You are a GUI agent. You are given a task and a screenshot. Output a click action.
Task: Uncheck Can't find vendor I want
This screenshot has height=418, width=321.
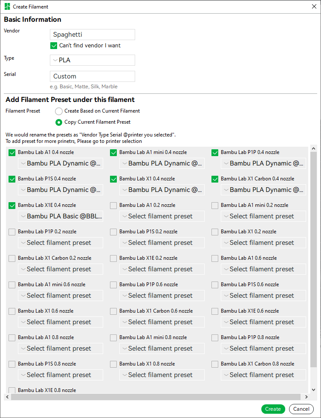coord(54,46)
